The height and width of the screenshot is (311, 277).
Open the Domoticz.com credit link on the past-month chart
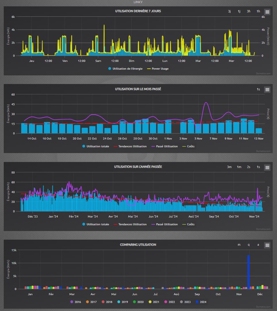pyautogui.click(x=263, y=151)
